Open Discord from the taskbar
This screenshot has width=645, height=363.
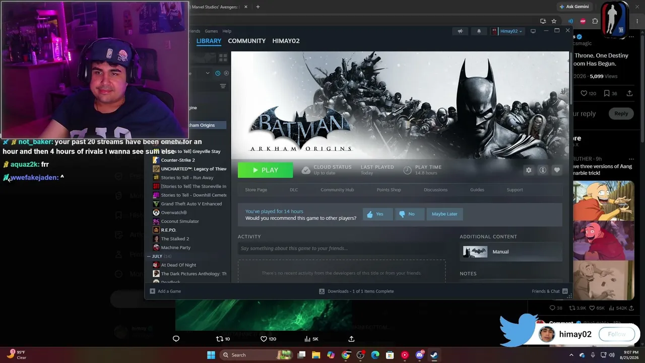[420, 355]
